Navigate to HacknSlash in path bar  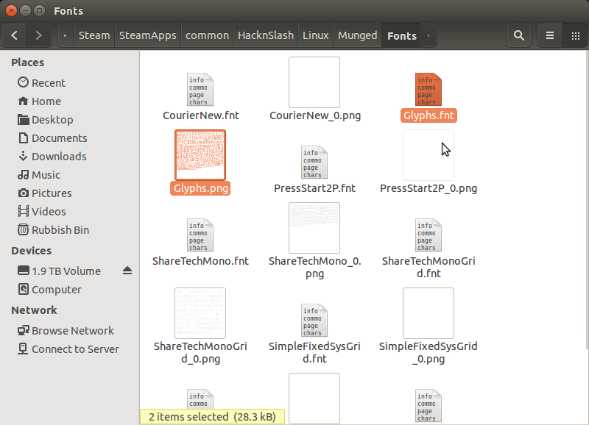click(265, 35)
